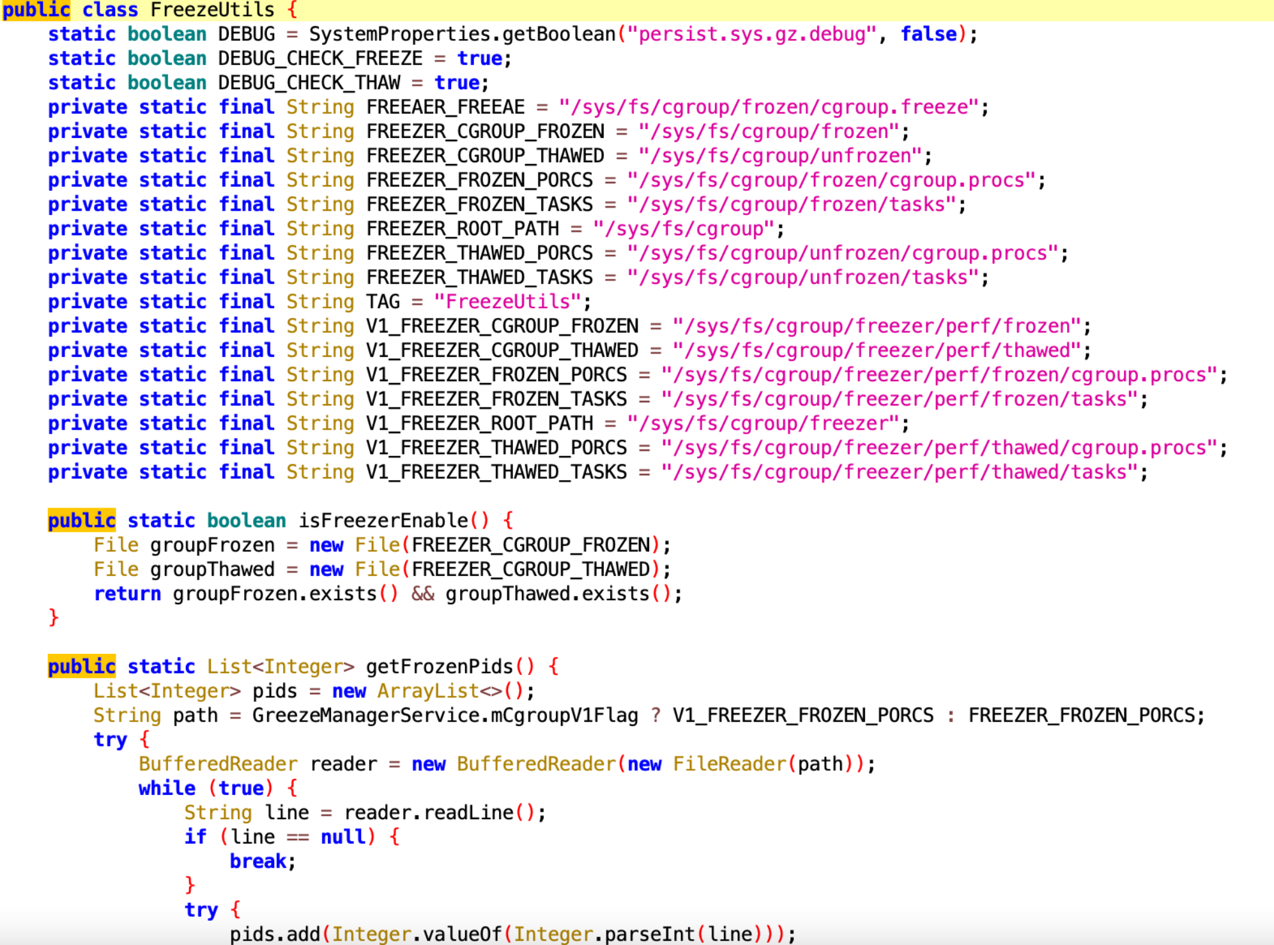Click the DEBUG_CHECK_FREEZE variable name
Image resolution: width=1274 pixels, height=945 pixels.
click(320, 59)
